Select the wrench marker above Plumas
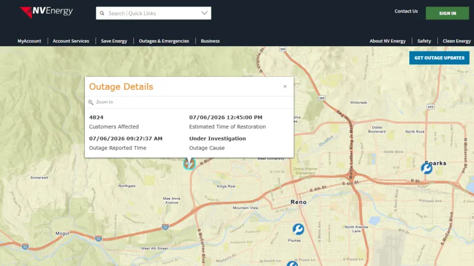Screen dimensions: 474x266 pos(298,229)
